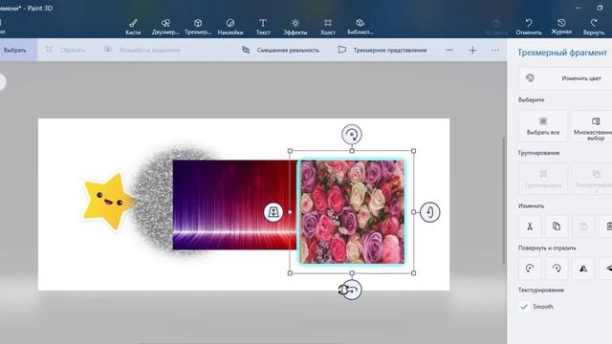Click the disabled Разгруппировать button
This screenshot has height=344, width=612.
(x=592, y=179)
